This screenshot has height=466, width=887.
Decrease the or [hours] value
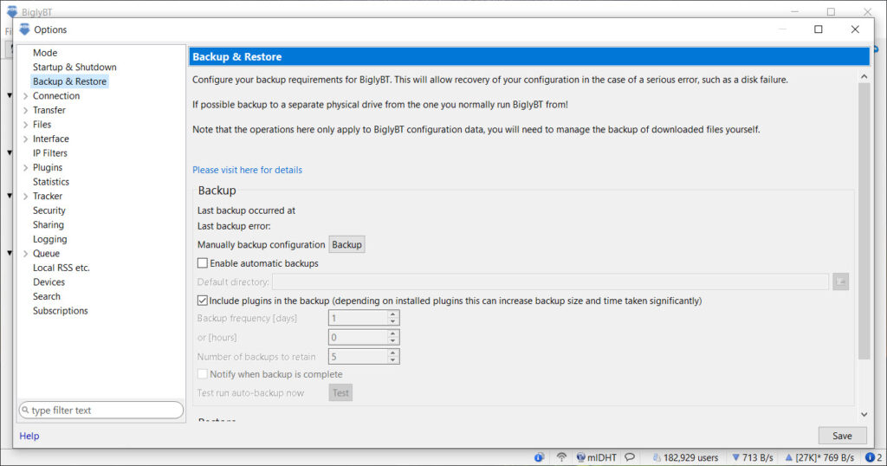coord(392,341)
